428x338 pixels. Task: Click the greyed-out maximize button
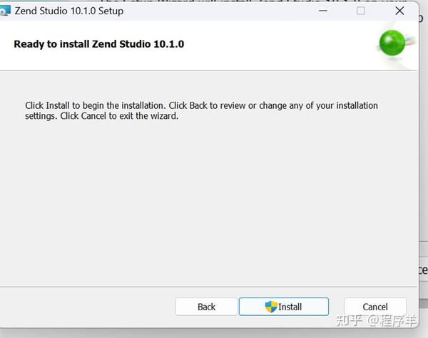[361, 11]
